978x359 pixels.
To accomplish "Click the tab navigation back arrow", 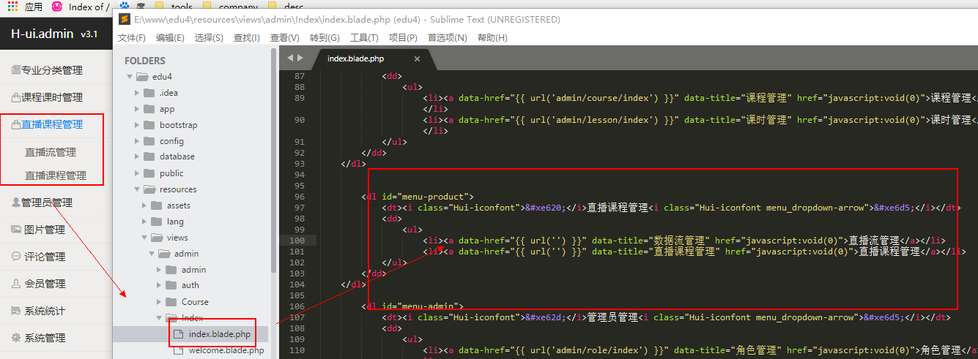I will pos(290,58).
